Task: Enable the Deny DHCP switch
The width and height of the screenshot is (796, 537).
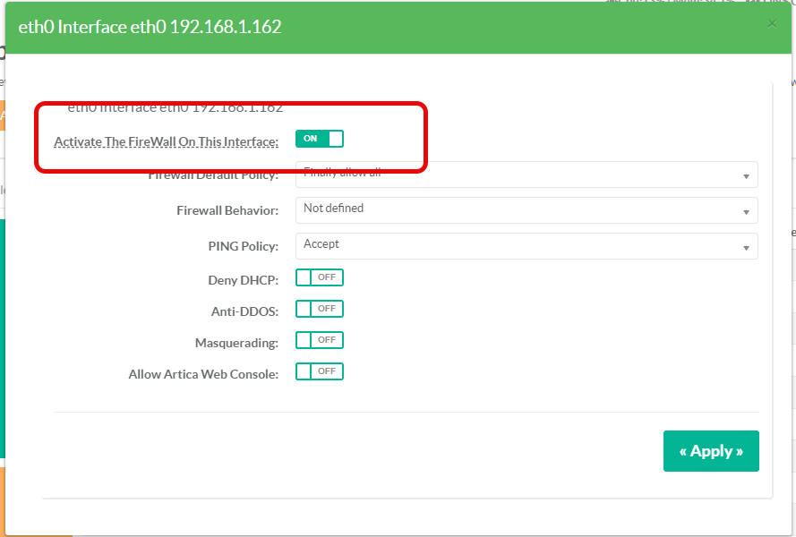Action: pyautogui.click(x=320, y=277)
